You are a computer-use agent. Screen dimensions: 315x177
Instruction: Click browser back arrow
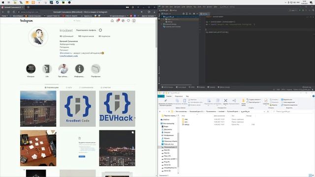tap(3, 12)
